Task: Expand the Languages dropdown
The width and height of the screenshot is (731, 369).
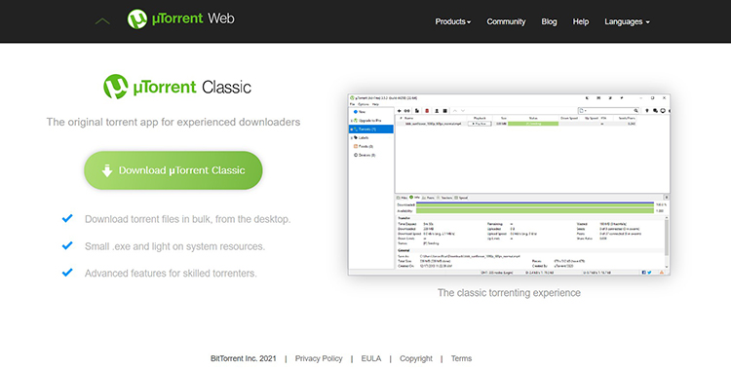Action: click(x=627, y=21)
